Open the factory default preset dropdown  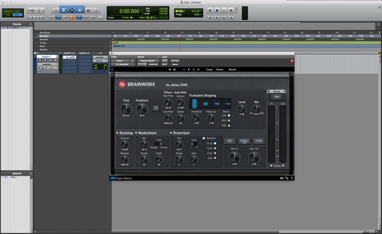148,61
